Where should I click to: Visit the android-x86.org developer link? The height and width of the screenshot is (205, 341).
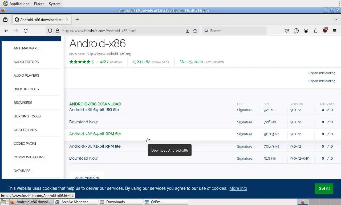[x=109, y=54]
